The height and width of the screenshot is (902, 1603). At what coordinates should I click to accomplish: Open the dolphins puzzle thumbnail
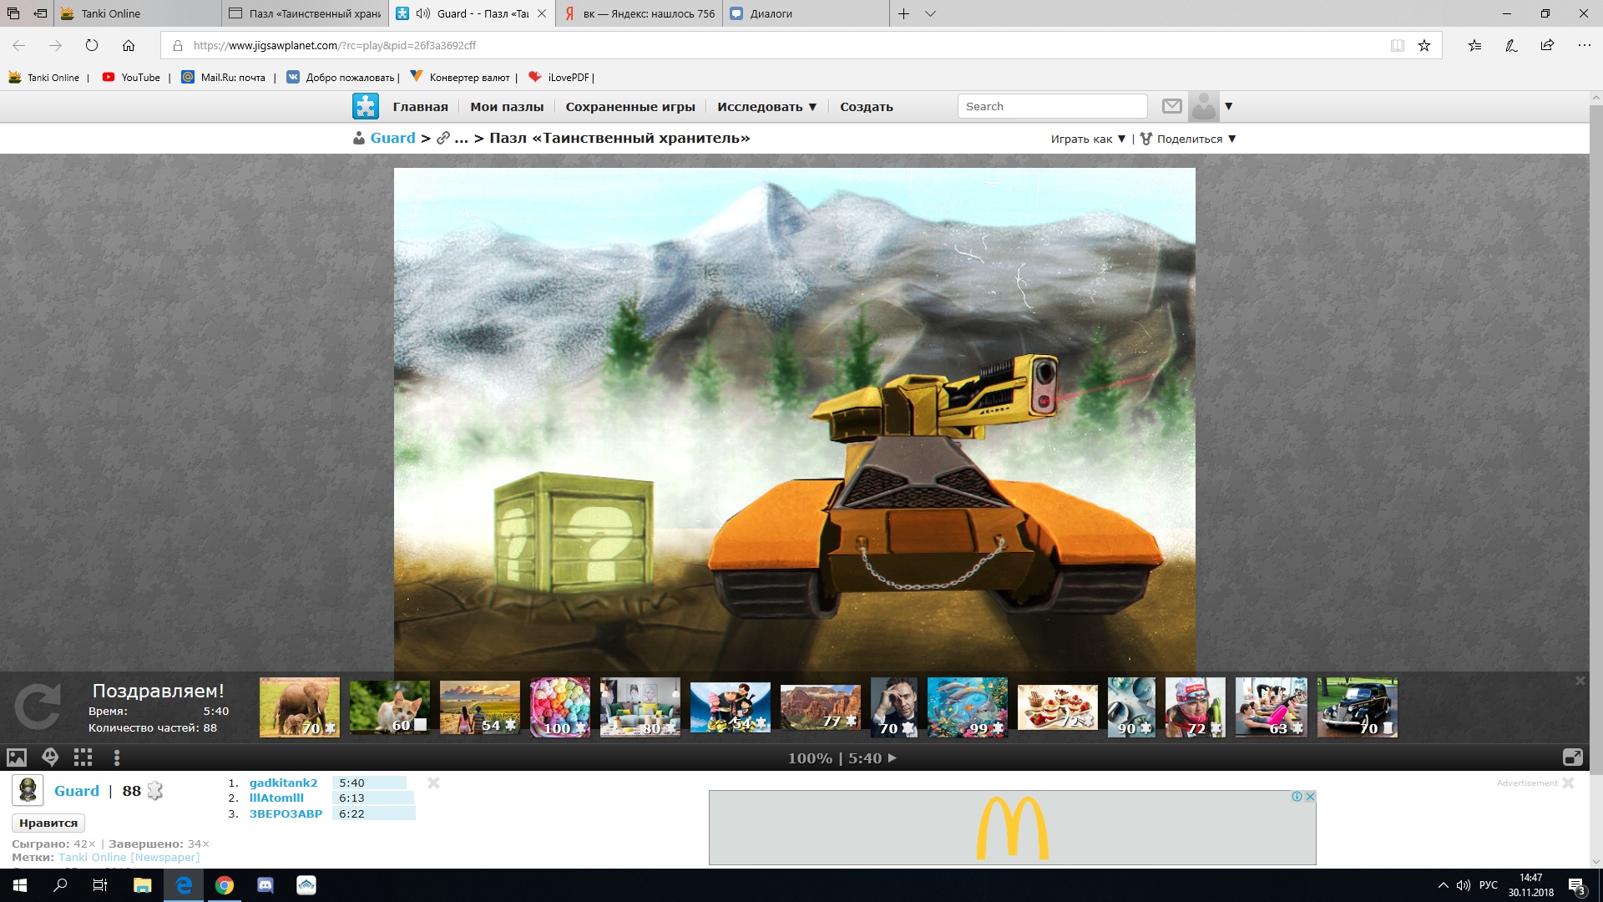[x=968, y=707]
